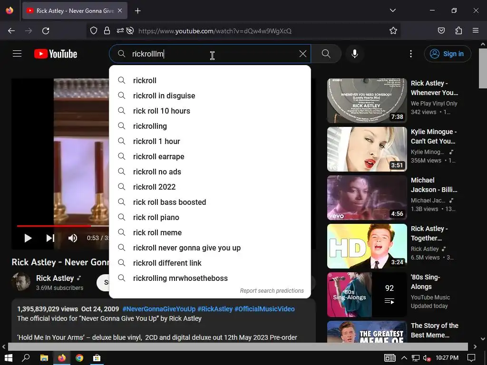
Task: Click the vertical page scrollbar thumb
Action: pos(483,68)
